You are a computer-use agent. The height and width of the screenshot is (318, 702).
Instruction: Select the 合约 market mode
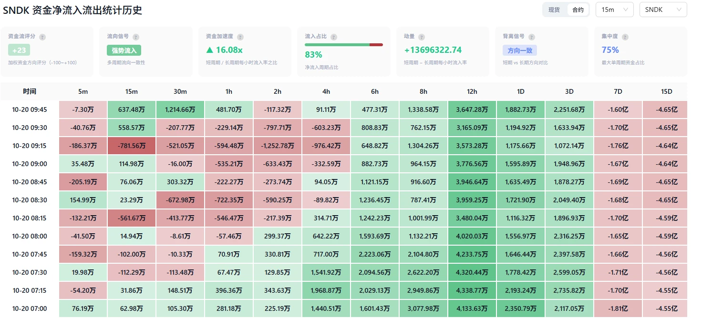point(578,10)
